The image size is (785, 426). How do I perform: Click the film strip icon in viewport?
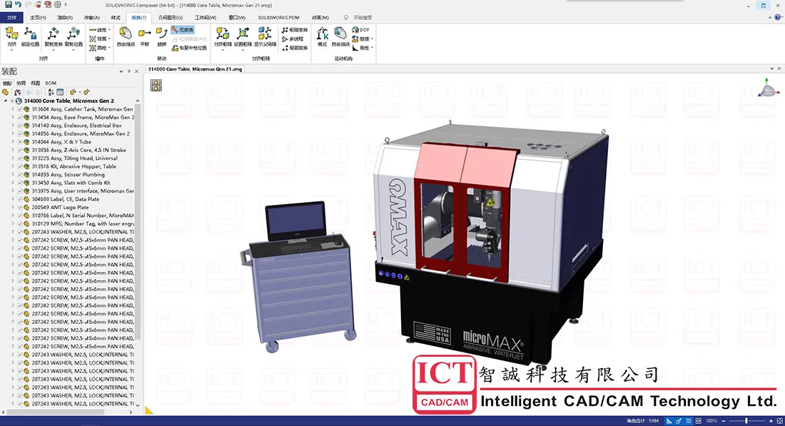tap(156, 86)
